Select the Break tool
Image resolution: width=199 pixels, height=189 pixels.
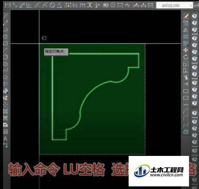tap(186, 98)
